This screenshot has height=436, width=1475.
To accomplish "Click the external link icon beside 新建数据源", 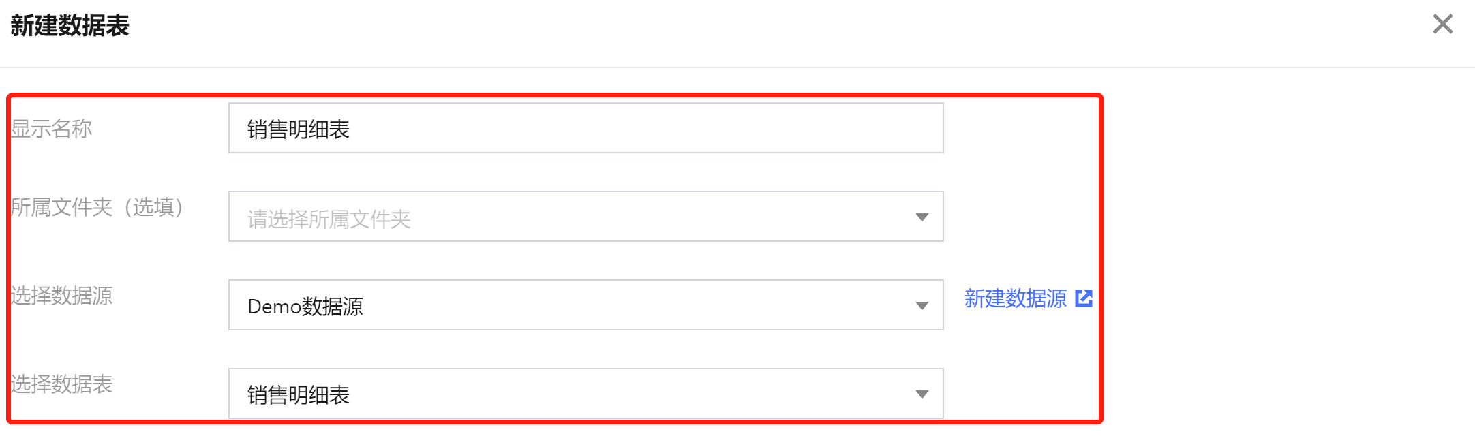I will tap(1084, 298).
